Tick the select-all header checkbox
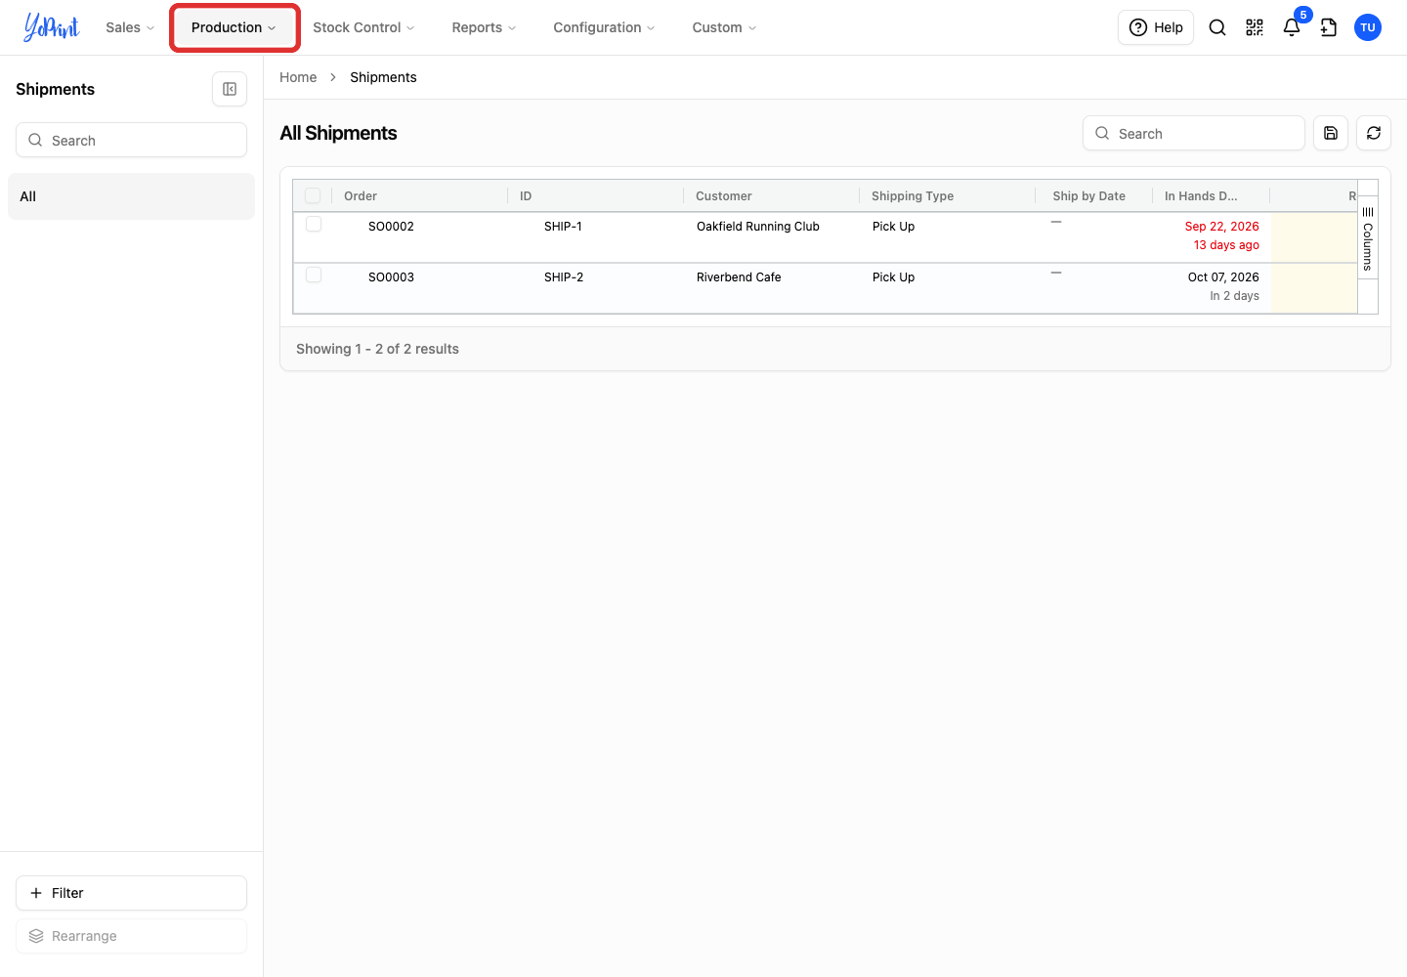The height and width of the screenshot is (977, 1407). 313,195
